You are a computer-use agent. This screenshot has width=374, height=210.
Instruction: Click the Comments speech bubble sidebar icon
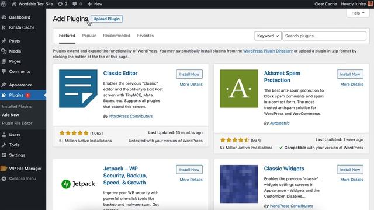pos(4,71)
